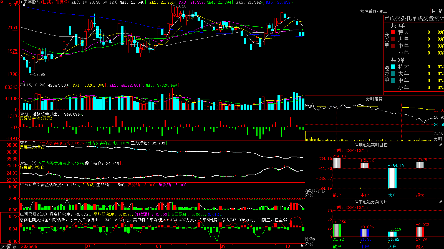This screenshot has height=249, width=444.
Task: Switch the order panel to 笔 view
Action: pyautogui.click(x=440, y=11)
